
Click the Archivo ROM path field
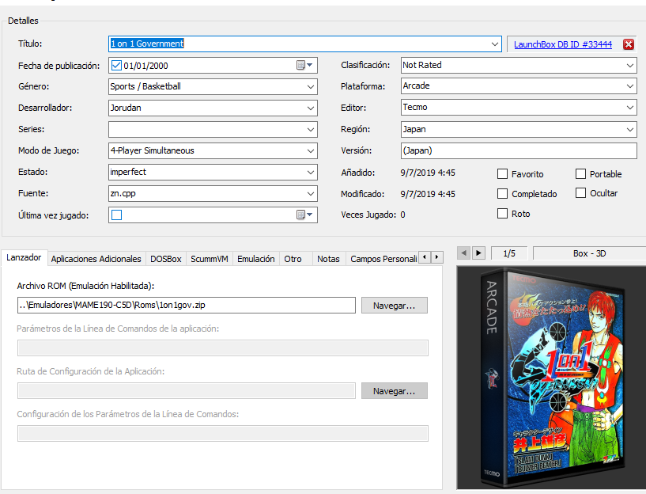187,305
